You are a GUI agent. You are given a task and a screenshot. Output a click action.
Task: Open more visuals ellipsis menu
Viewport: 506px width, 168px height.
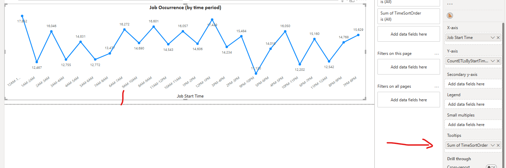tap(450, 4)
